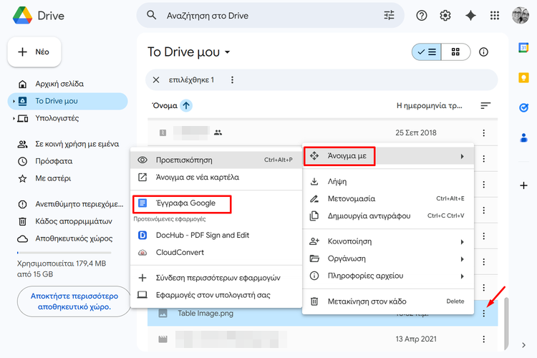Open with 'DocHub - PDF Sign and Edit'
Viewport: 537px width, 358px height.
(216, 236)
